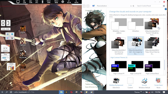
Task: Select the Kurumi Tokisaki theme
Action: coord(152,27)
